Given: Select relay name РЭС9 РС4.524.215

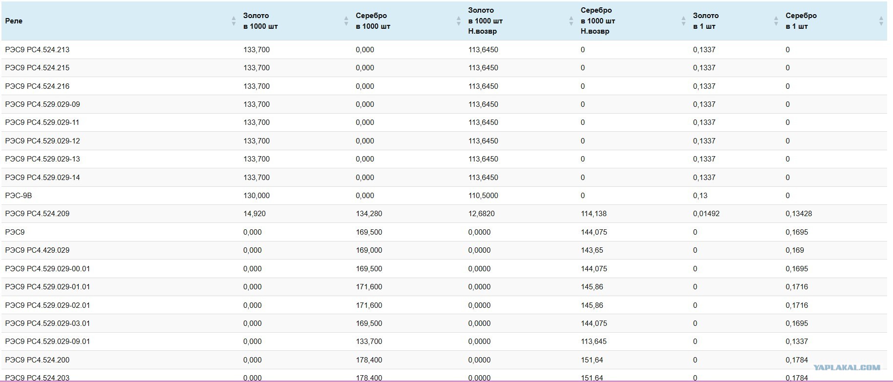Looking at the screenshot, I should pos(37,68).
